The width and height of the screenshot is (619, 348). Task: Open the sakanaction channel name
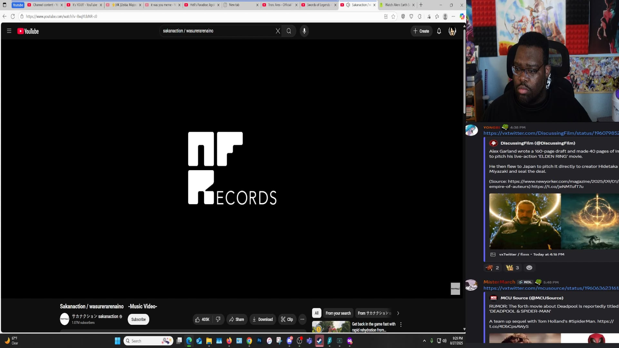[x=95, y=316]
